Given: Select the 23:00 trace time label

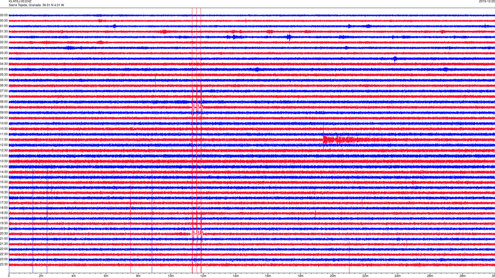Looking at the screenshot, I should pos(4,259).
